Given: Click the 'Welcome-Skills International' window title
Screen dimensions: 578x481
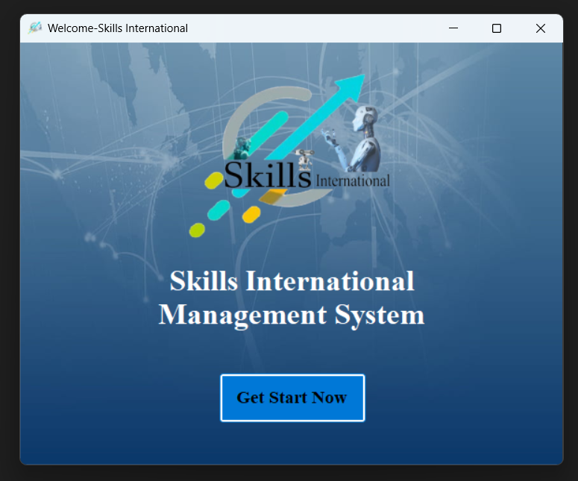Looking at the screenshot, I should pyautogui.click(x=118, y=28).
